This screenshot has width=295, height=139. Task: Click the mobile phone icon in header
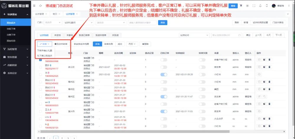point(267,6)
